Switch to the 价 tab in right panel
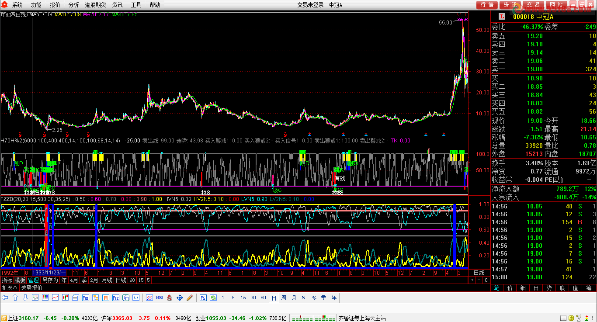 [x=510, y=288]
